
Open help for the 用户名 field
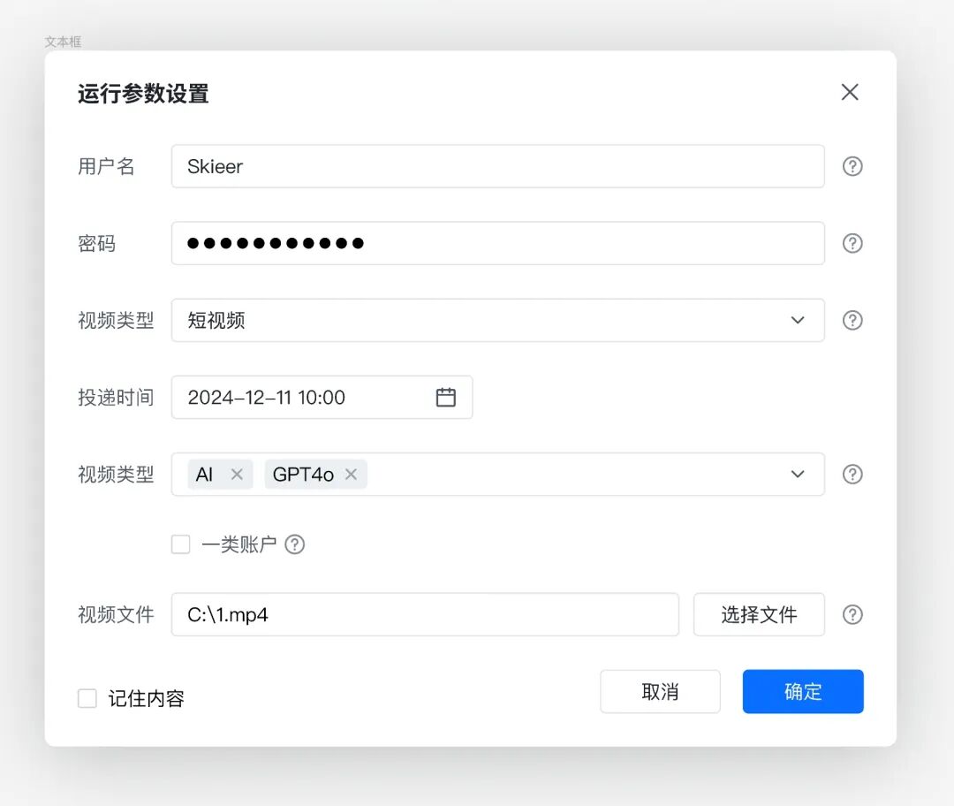tap(852, 166)
